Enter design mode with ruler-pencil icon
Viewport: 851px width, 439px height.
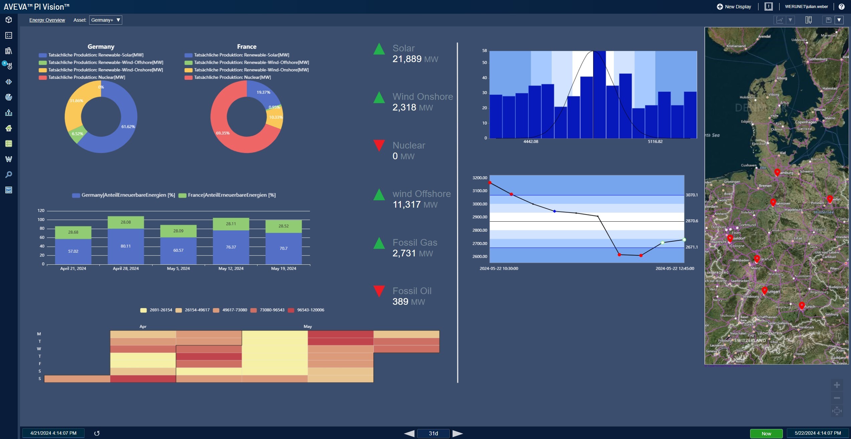point(808,20)
